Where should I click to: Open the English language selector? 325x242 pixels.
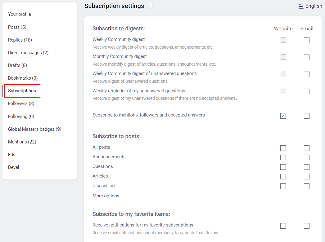[310, 6]
